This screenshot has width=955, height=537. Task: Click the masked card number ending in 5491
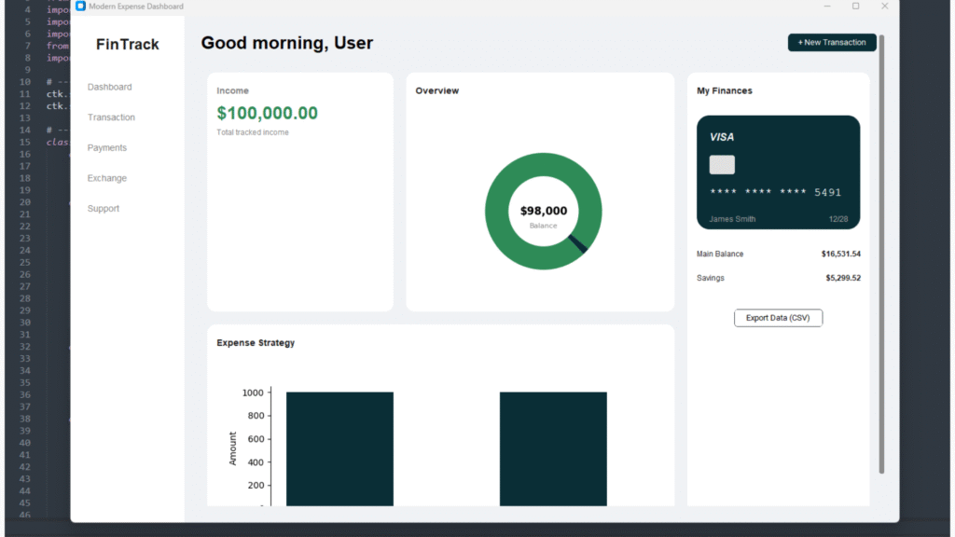tap(775, 192)
